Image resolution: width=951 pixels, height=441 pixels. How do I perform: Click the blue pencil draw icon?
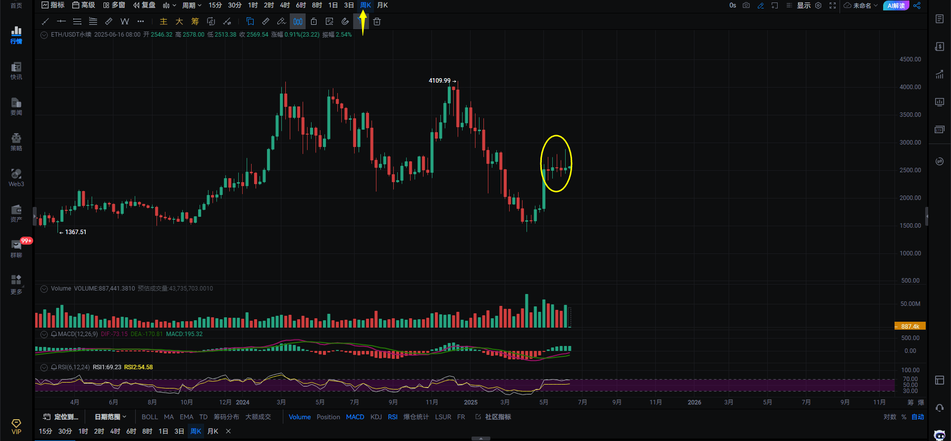761,5
